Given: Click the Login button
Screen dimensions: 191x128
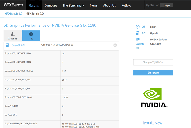Looking at the screenshot, I should 167,5.
